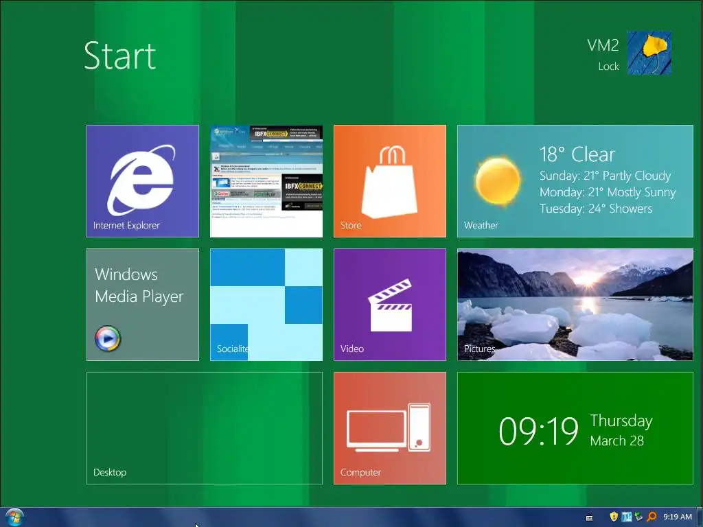Launch the Store tile
The height and width of the screenshot is (527, 703).
coord(390,181)
